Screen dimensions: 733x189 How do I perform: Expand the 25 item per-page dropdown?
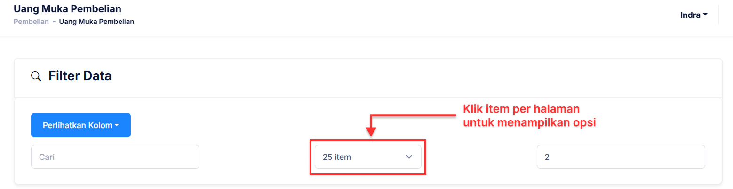(367, 157)
